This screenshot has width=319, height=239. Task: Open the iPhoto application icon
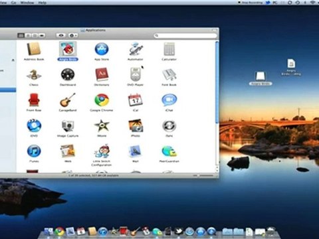136,125
